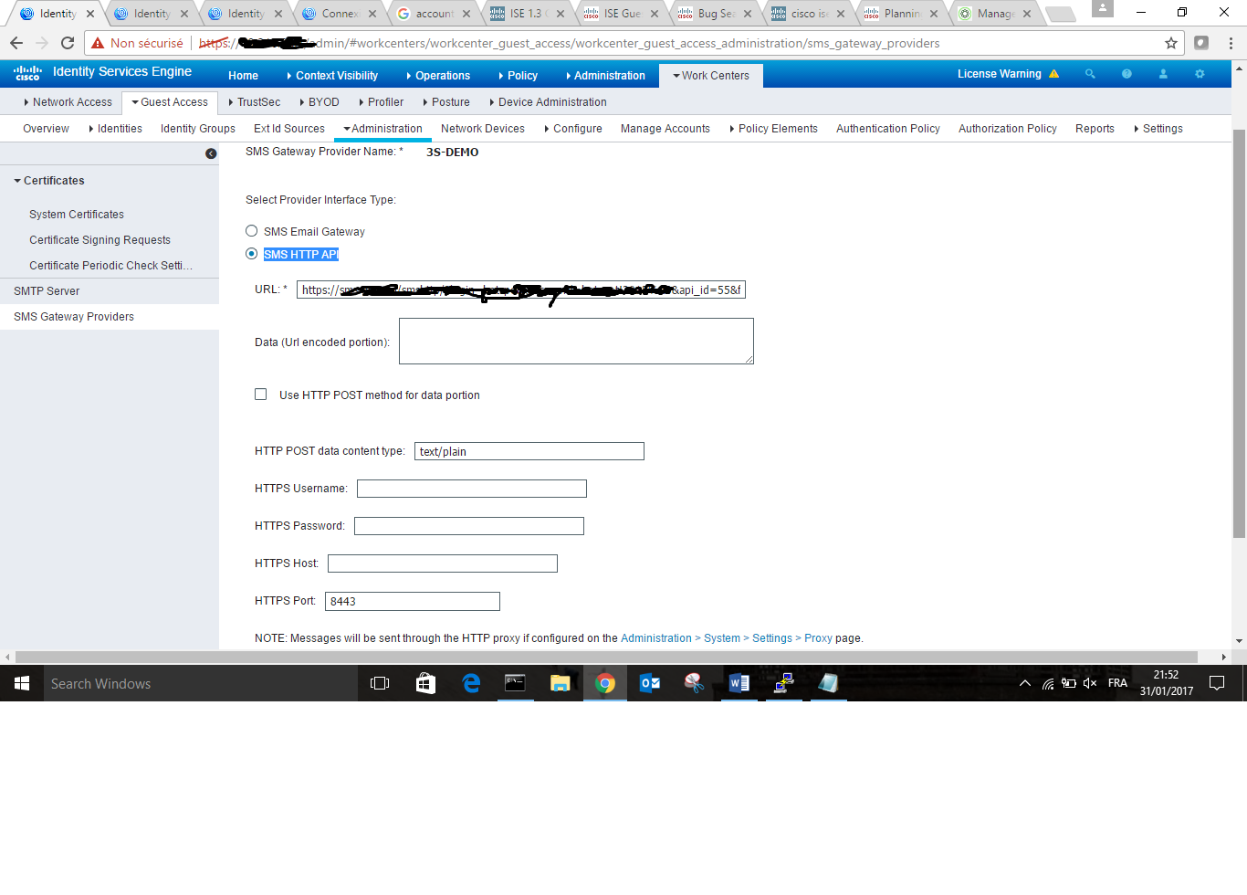Screen dimensions: 1247x895
Task: Switch to the Guest Access tab
Action: [170, 102]
